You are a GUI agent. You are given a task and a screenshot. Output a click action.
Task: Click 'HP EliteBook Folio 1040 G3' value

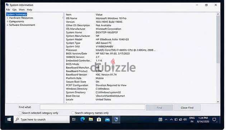tap(112, 39)
